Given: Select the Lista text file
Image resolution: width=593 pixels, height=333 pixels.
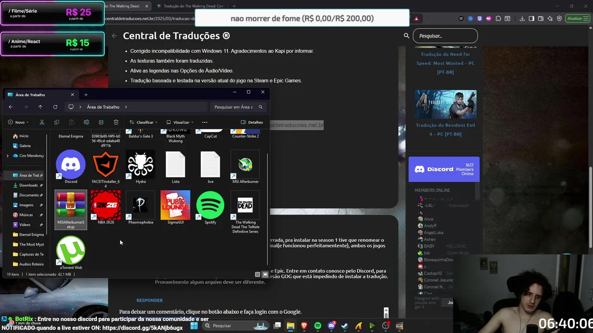Looking at the screenshot, I should click(176, 167).
